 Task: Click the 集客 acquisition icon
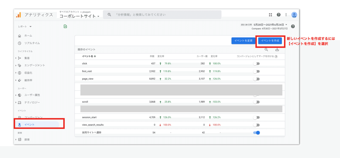click(x=20, y=58)
